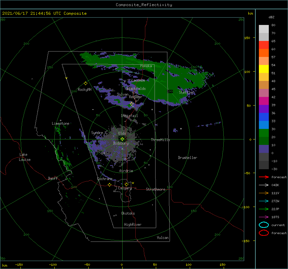Select the 80 dBZ light gray swatch
288x269 pixels.
tap(264, 29)
